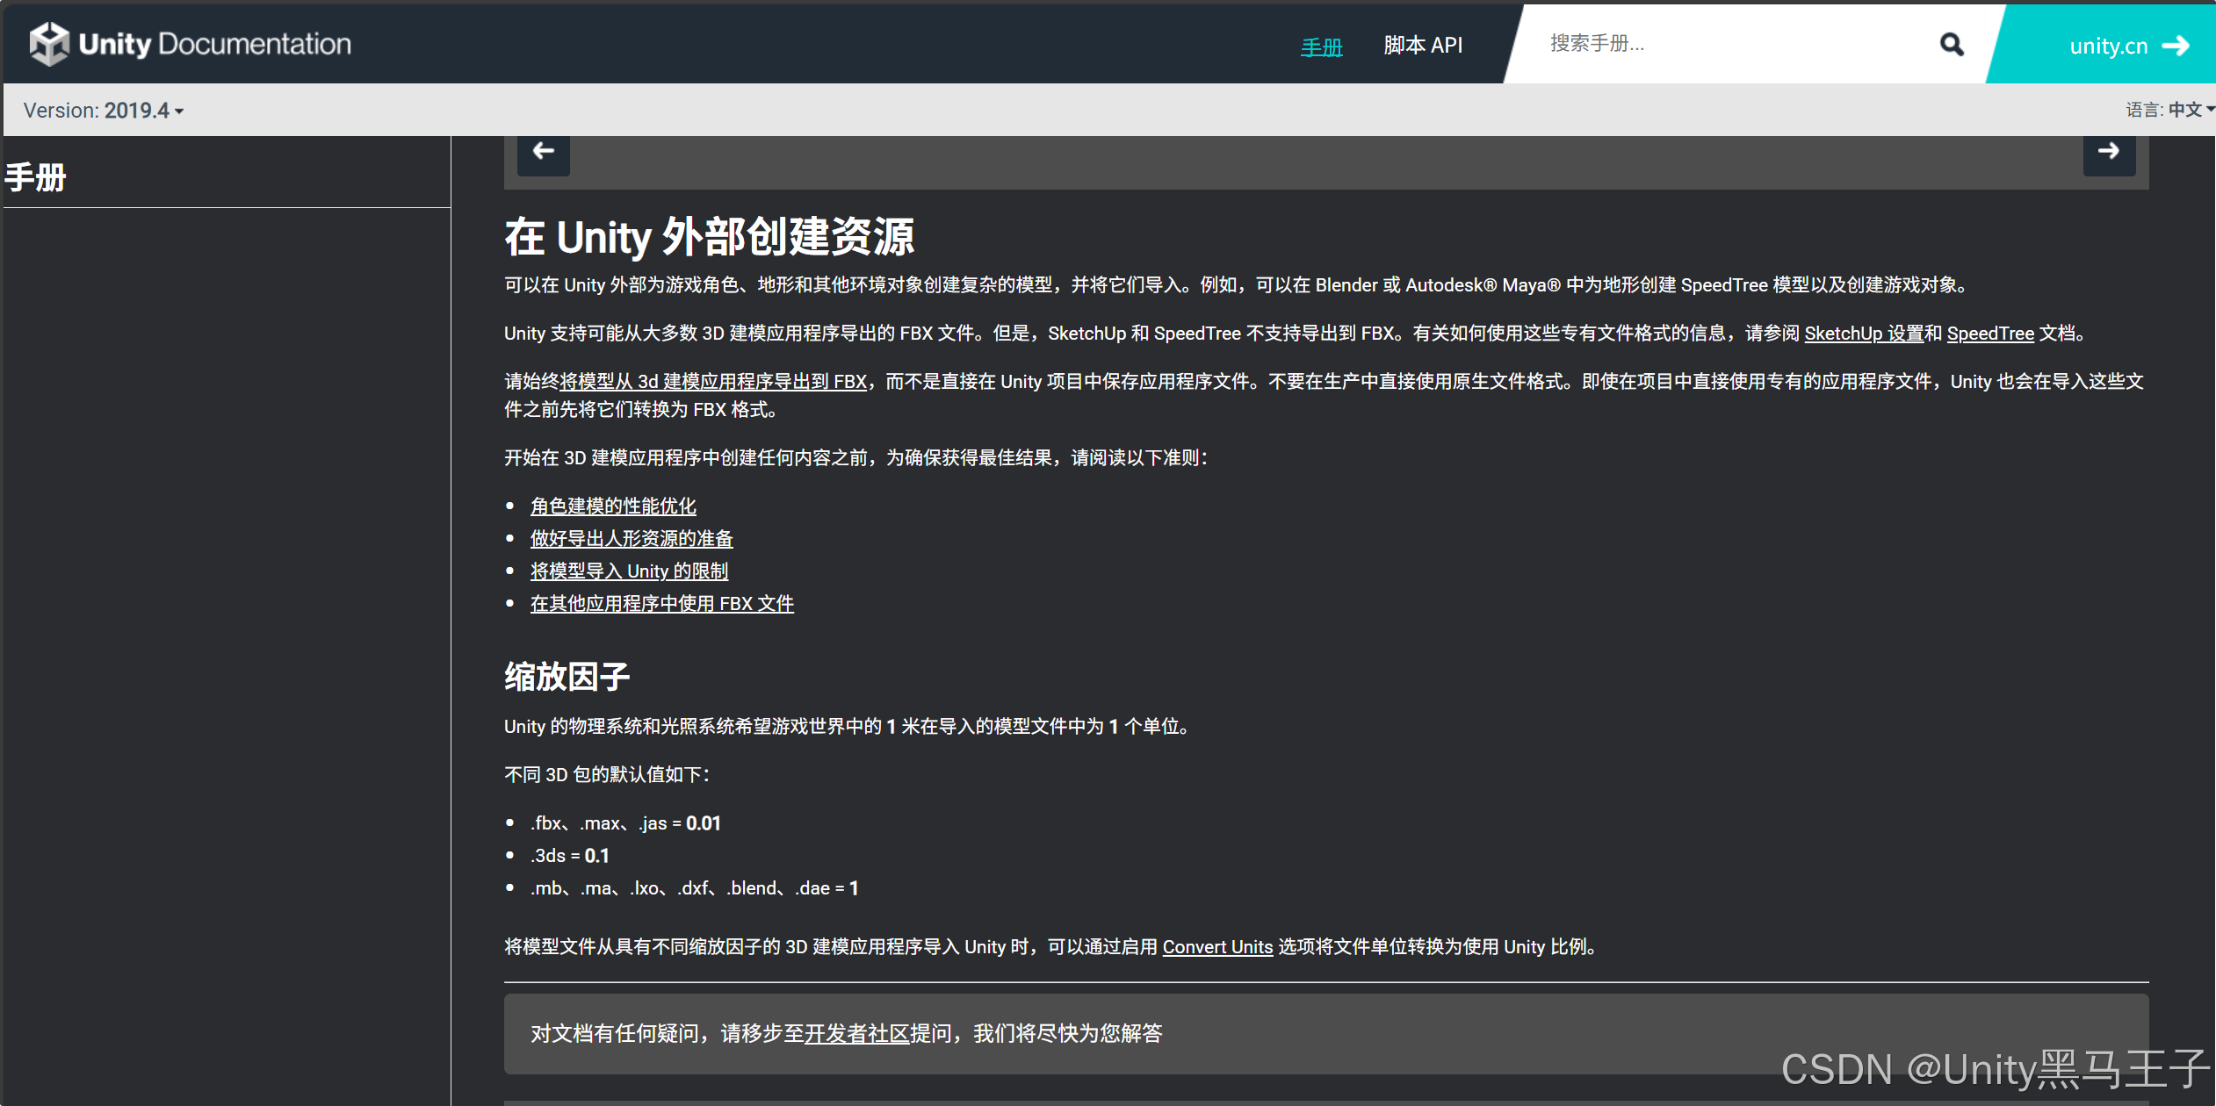
Task: Switch to the 脚本 API tab
Action: (x=1423, y=45)
